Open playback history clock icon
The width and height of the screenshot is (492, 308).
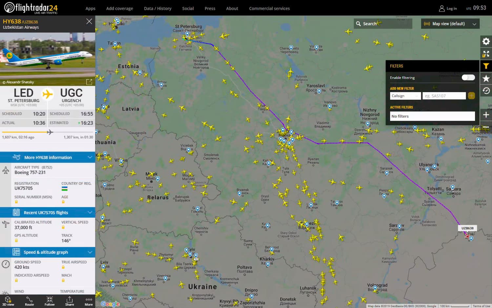tap(486, 91)
